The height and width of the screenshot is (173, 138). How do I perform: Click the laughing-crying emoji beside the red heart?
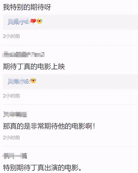[39, 21]
